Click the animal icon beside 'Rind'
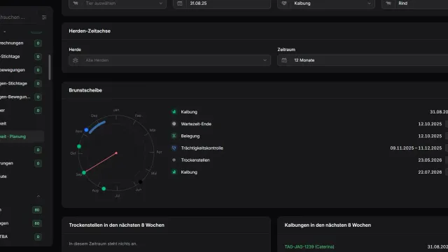 [x=388, y=3]
